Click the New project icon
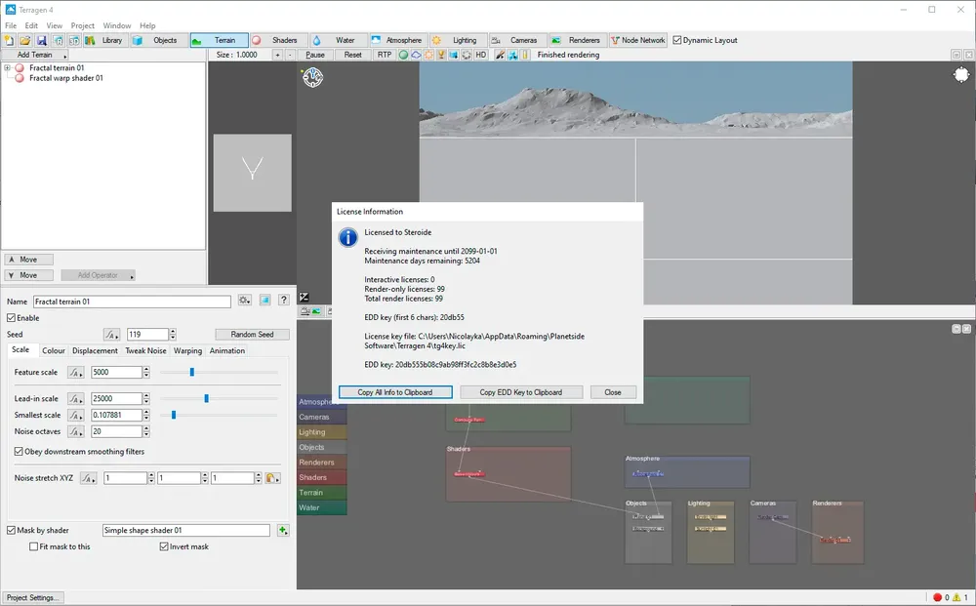 click(9, 40)
